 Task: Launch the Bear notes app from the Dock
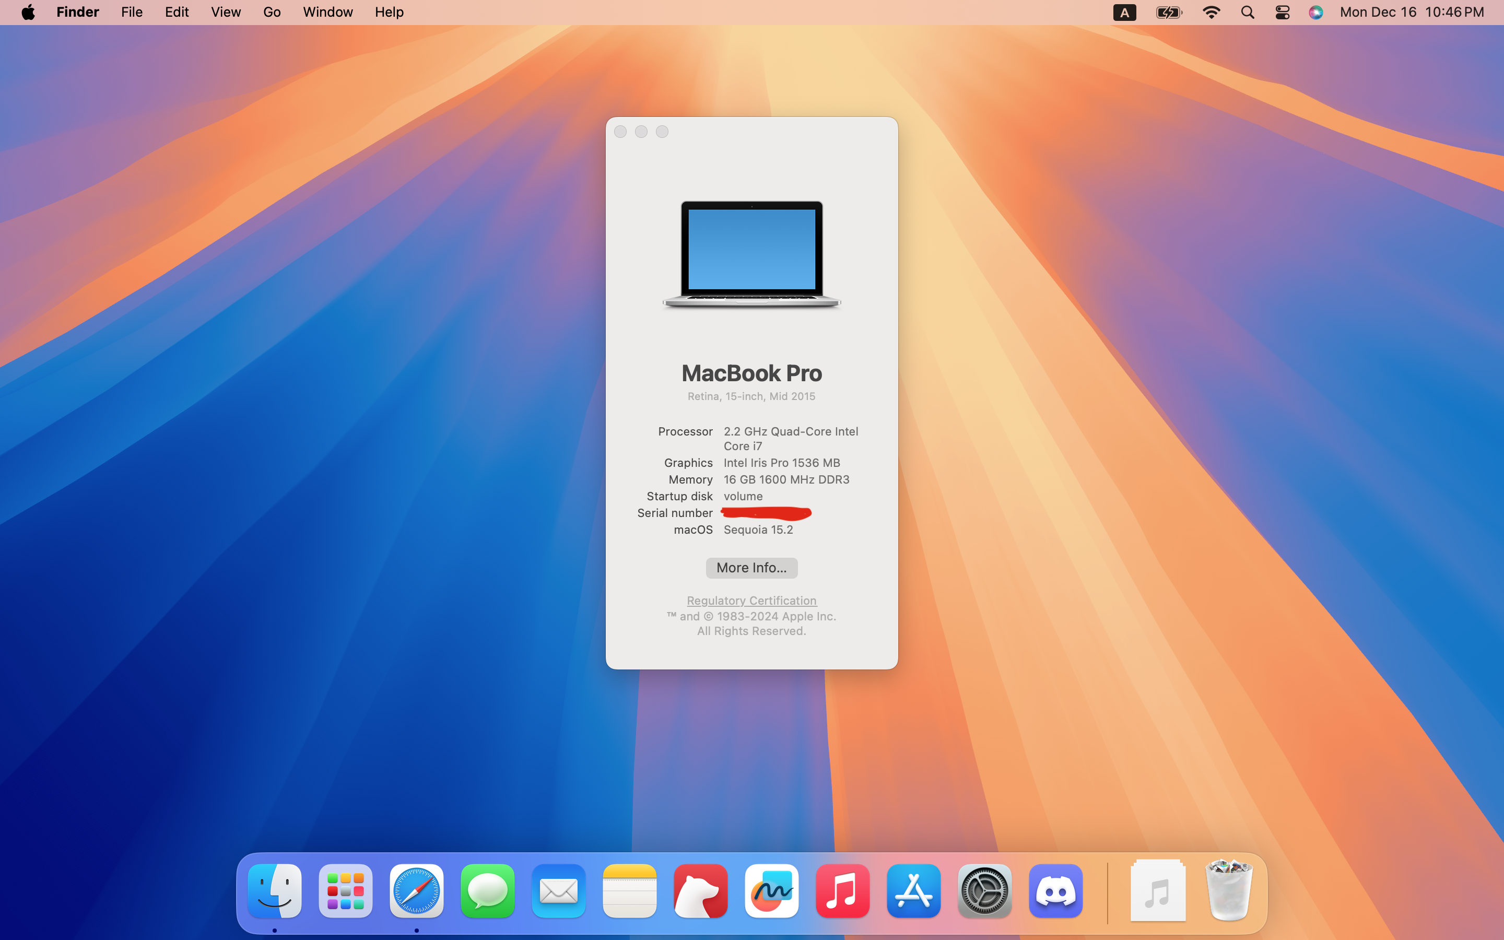(x=700, y=890)
